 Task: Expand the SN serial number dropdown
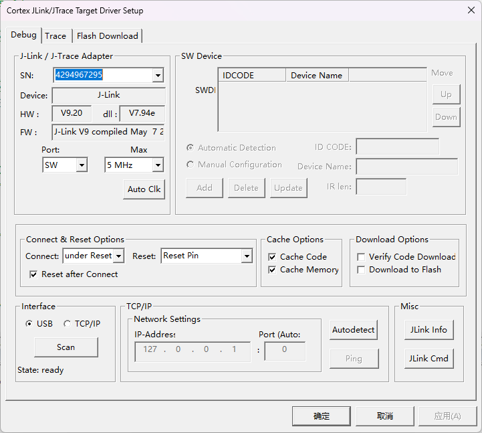click(x=158, y=75)
